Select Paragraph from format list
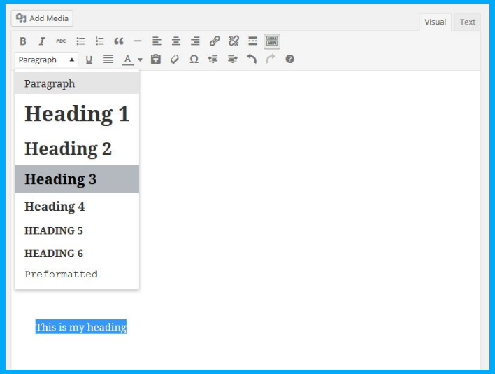495x374 pixels. 77,83
